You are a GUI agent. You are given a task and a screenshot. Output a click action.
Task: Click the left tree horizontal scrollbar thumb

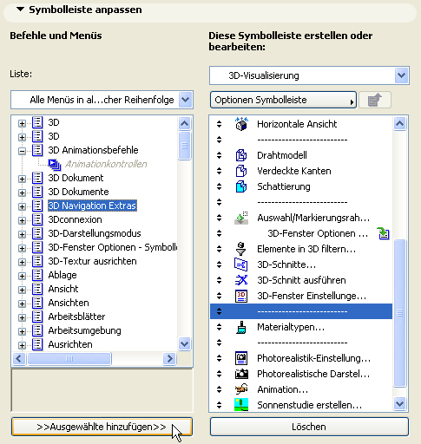tap(69, 359)
